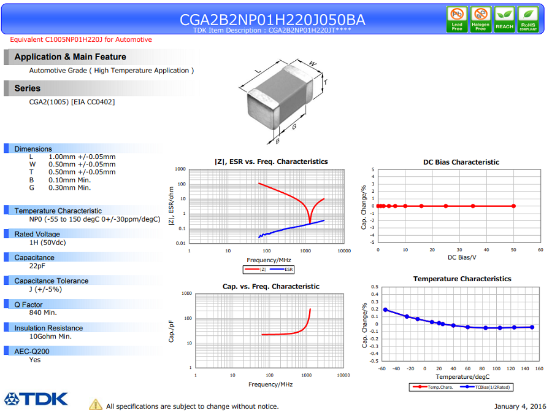Click the 22pF value

(37, 266)
